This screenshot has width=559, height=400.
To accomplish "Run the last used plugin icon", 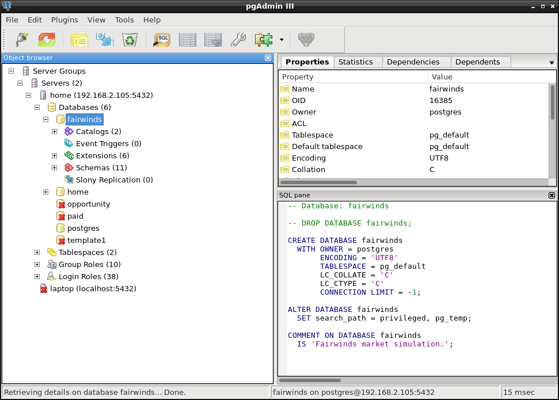I will click(264, 39).
